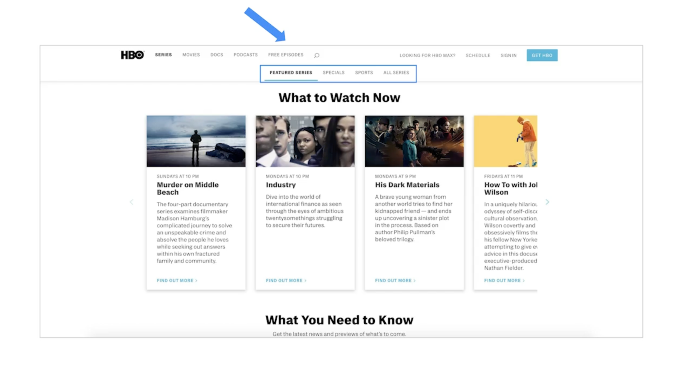Click Murder on Middle Beach image
The height and width of the screenshot is (382, 685).
pyautogui.click(x=196, y=141)
